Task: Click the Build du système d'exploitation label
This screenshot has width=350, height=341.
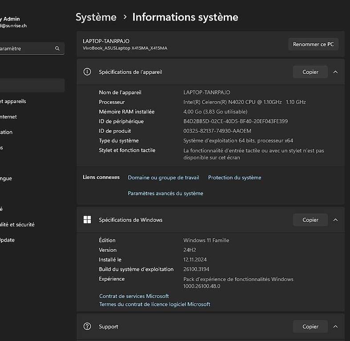Action: click(x=136, y=269)
